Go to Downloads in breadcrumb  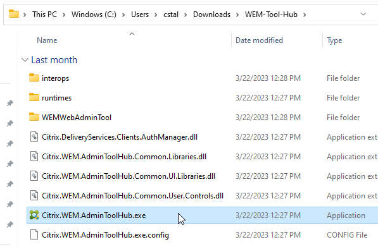211,15
